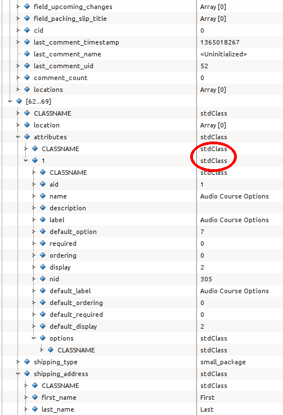Image resolution: width=283 pixels, height=415 pixels.
Task: Click the diamond icon beside field_upcoming_changes
Action: 27,6
